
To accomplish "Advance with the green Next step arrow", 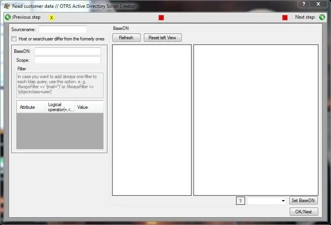I will [322, 17].
